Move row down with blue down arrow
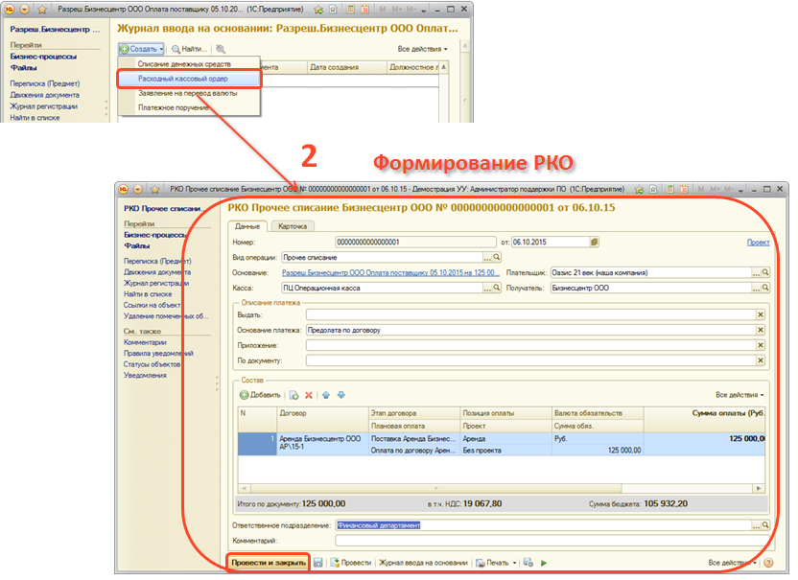Screen dimensions: 798x580 (x=340, y=395)
